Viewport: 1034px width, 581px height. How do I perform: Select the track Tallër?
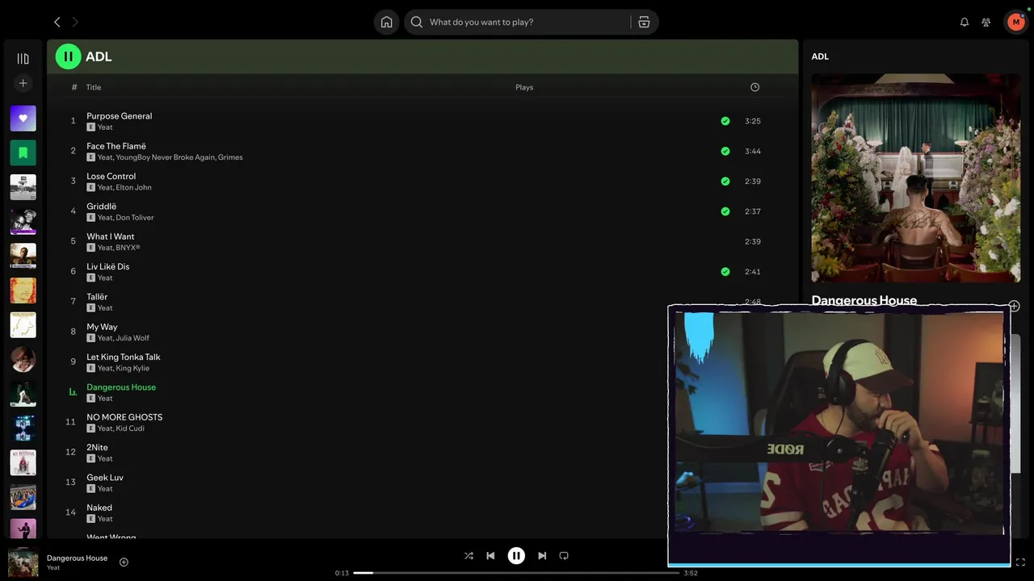pyautogui.click(x=97, y=297)
